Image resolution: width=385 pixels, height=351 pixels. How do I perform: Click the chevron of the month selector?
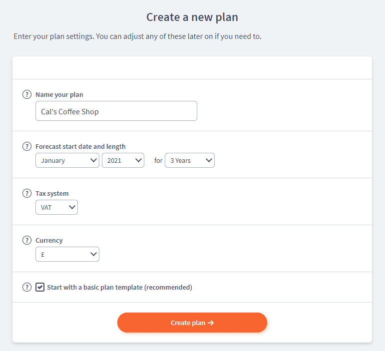pos(93,160)
